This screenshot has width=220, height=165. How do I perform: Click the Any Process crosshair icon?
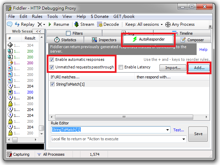168,24
